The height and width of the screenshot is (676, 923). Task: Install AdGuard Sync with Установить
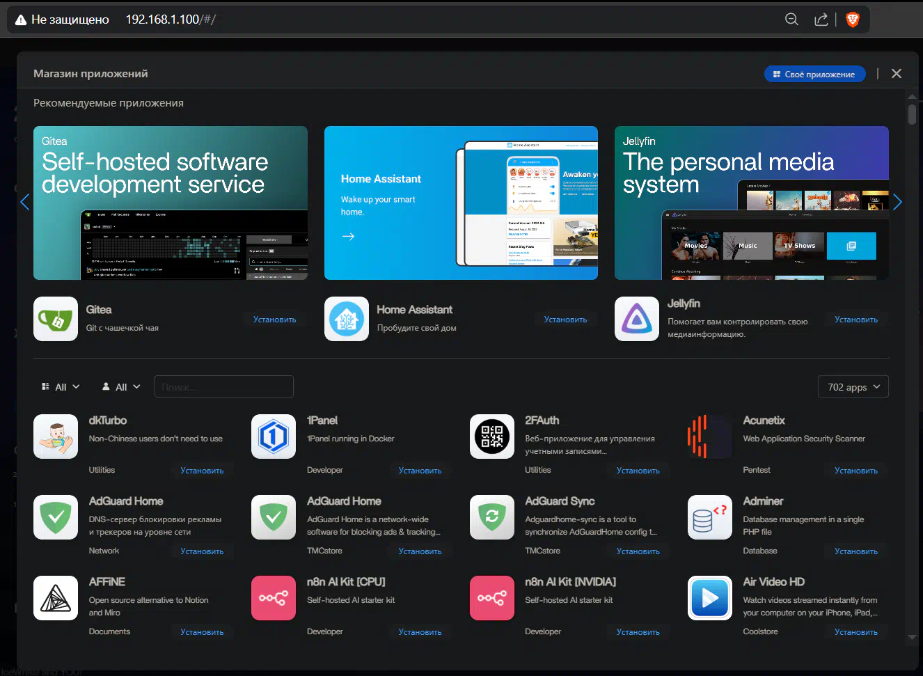638,551
